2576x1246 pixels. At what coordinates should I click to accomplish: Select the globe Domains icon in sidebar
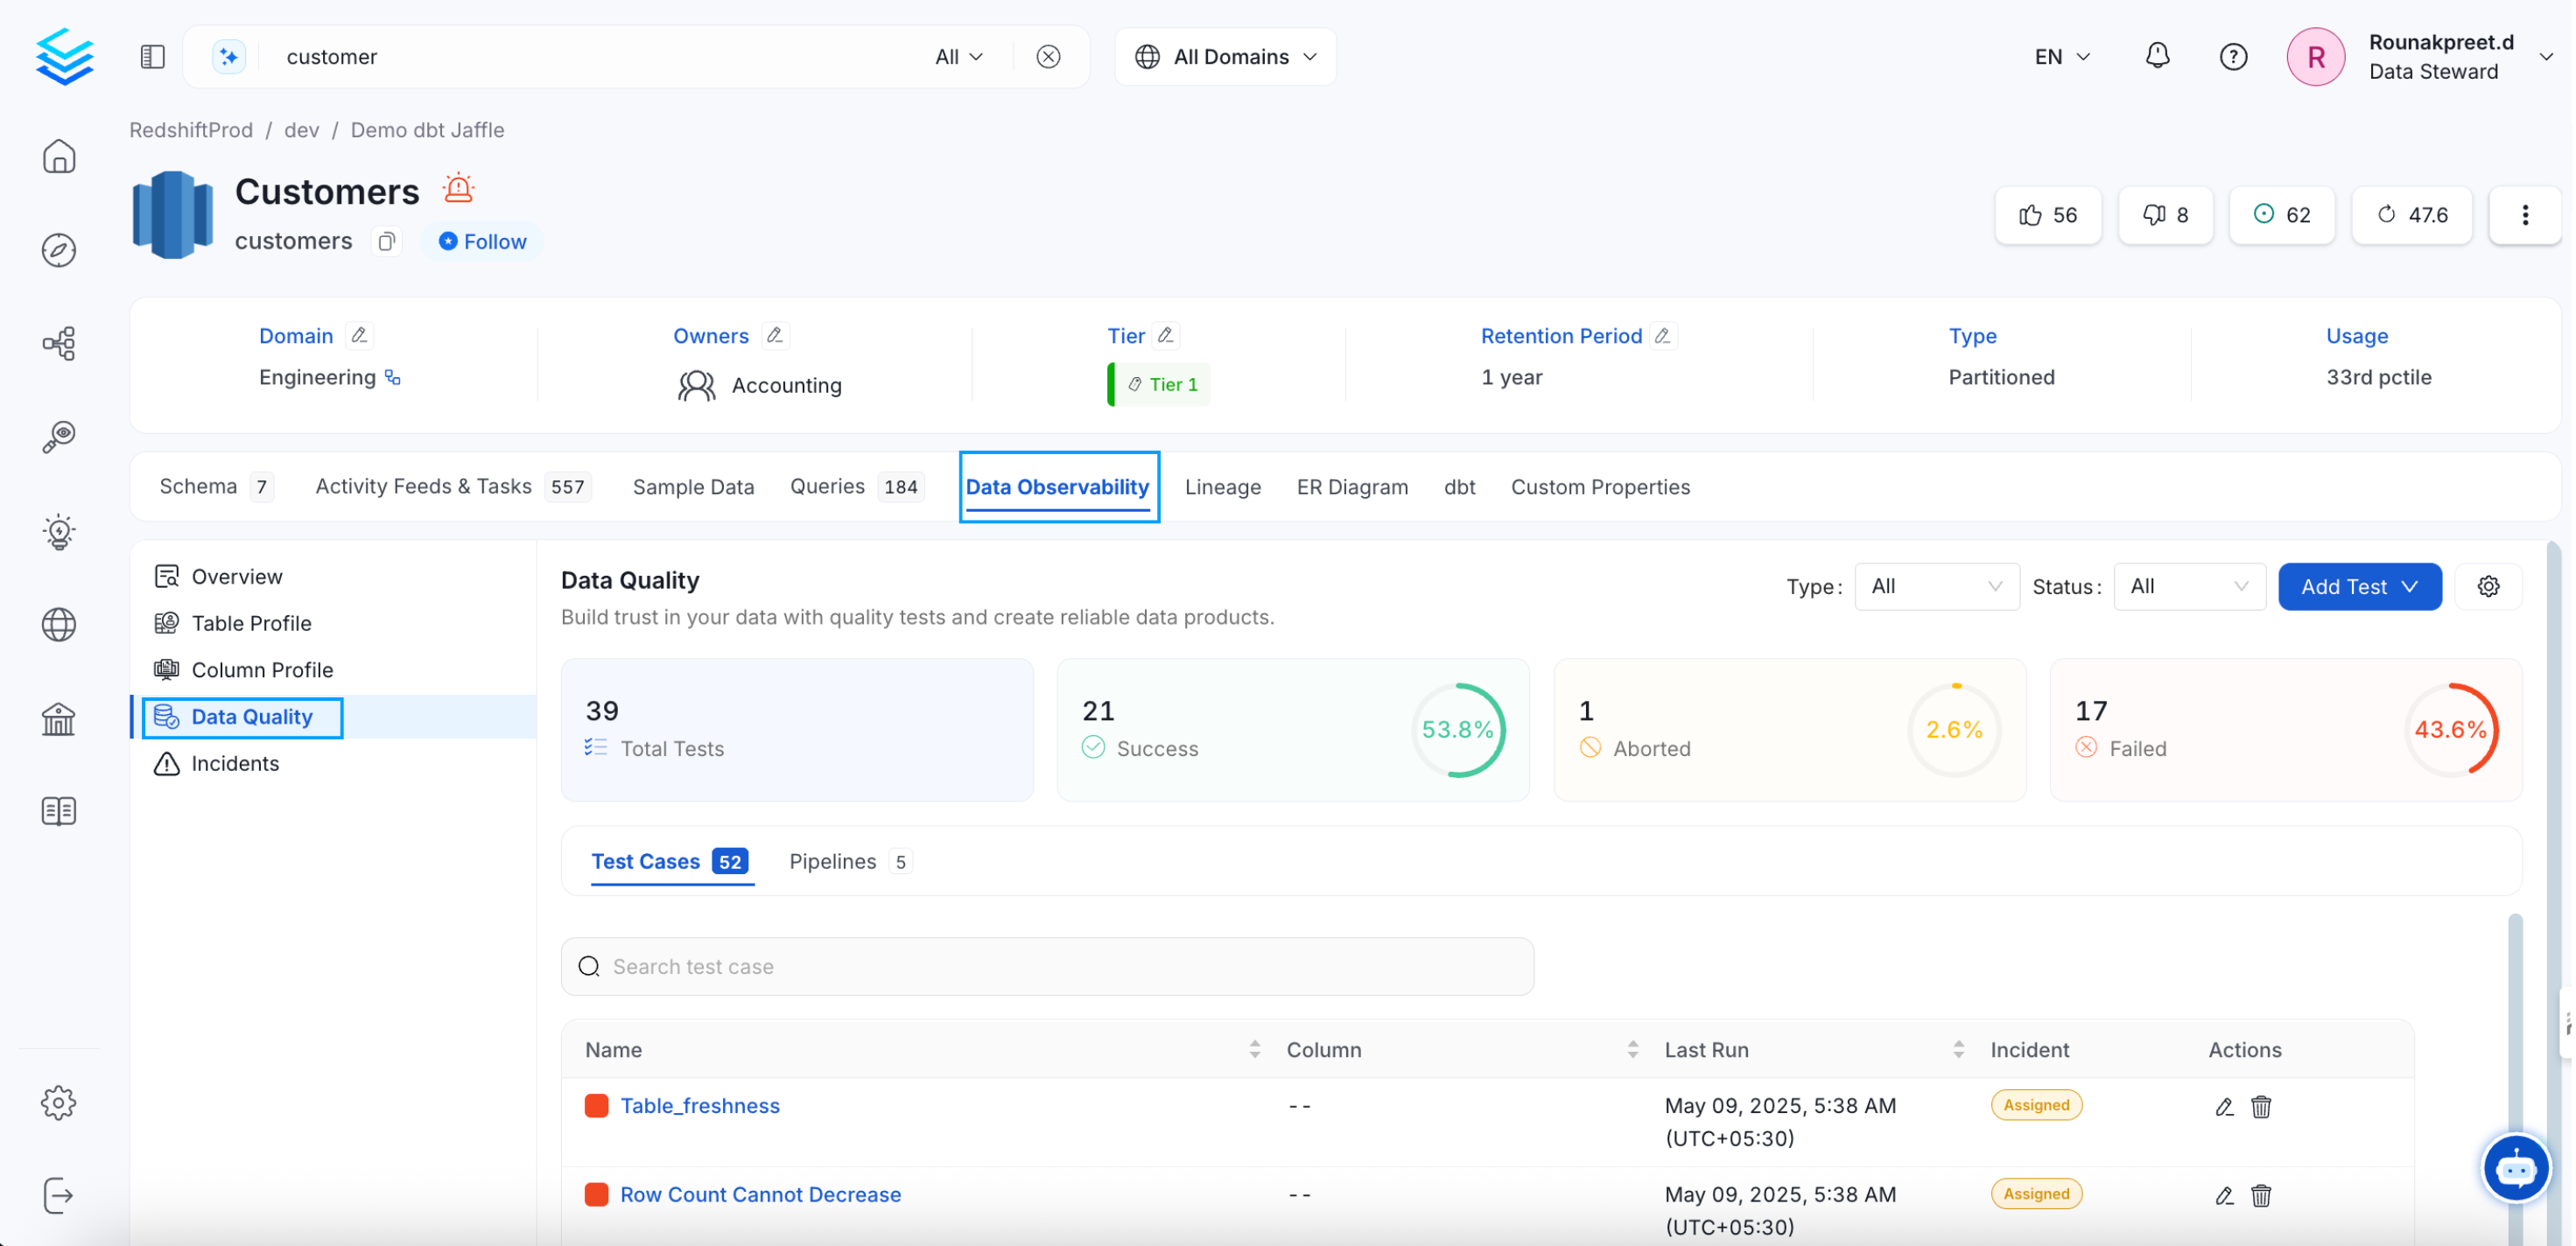coord(59,624)
